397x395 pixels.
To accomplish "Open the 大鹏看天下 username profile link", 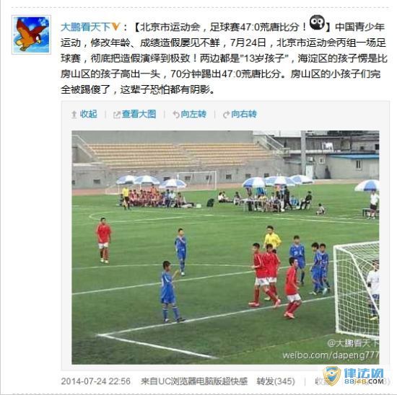I will (85, 27).
